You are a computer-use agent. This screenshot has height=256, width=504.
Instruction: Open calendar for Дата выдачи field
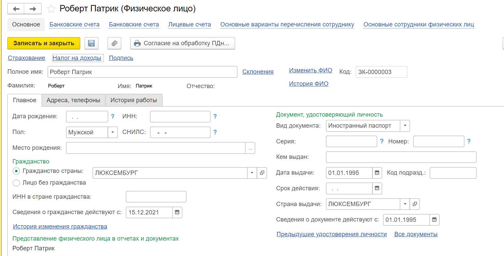pyautogui.click(x=377, y=173)
